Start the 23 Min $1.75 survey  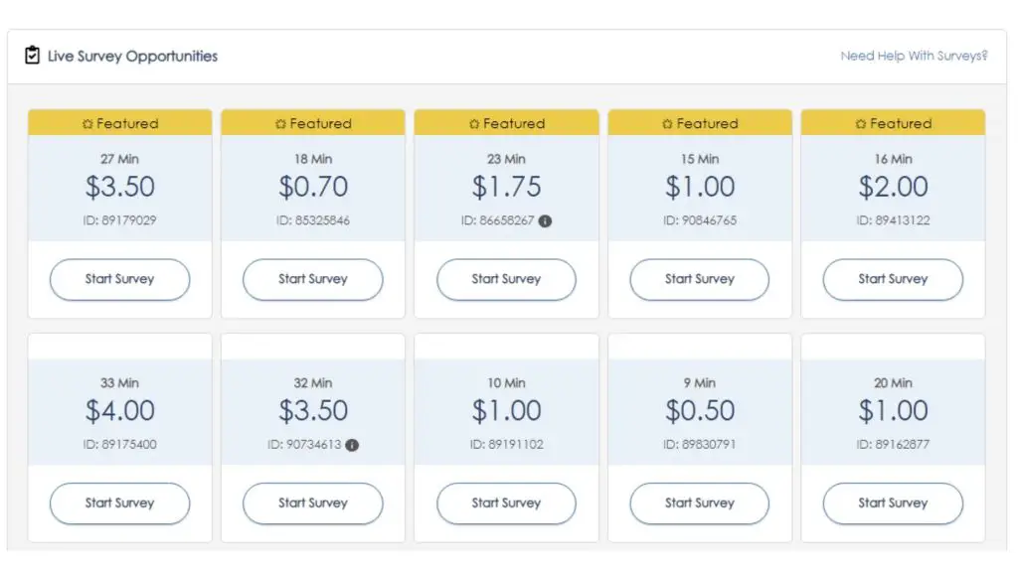point(506,279)
